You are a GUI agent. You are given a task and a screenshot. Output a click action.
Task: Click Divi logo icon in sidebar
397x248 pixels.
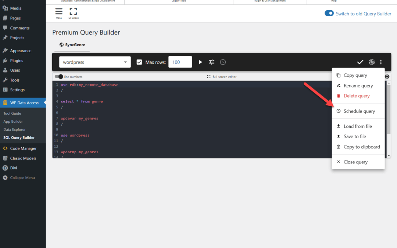(x=5, y=168)
